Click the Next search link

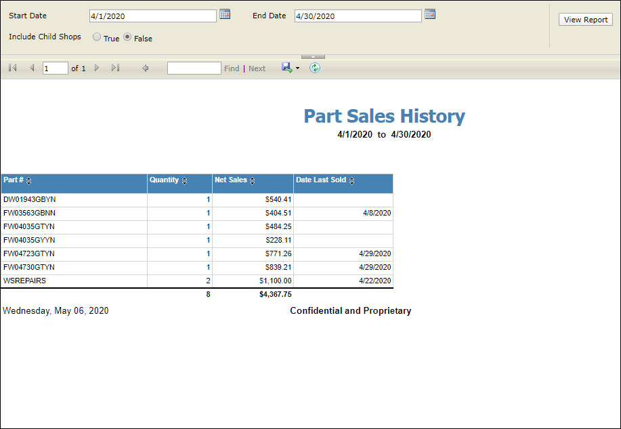coord(257,68)
